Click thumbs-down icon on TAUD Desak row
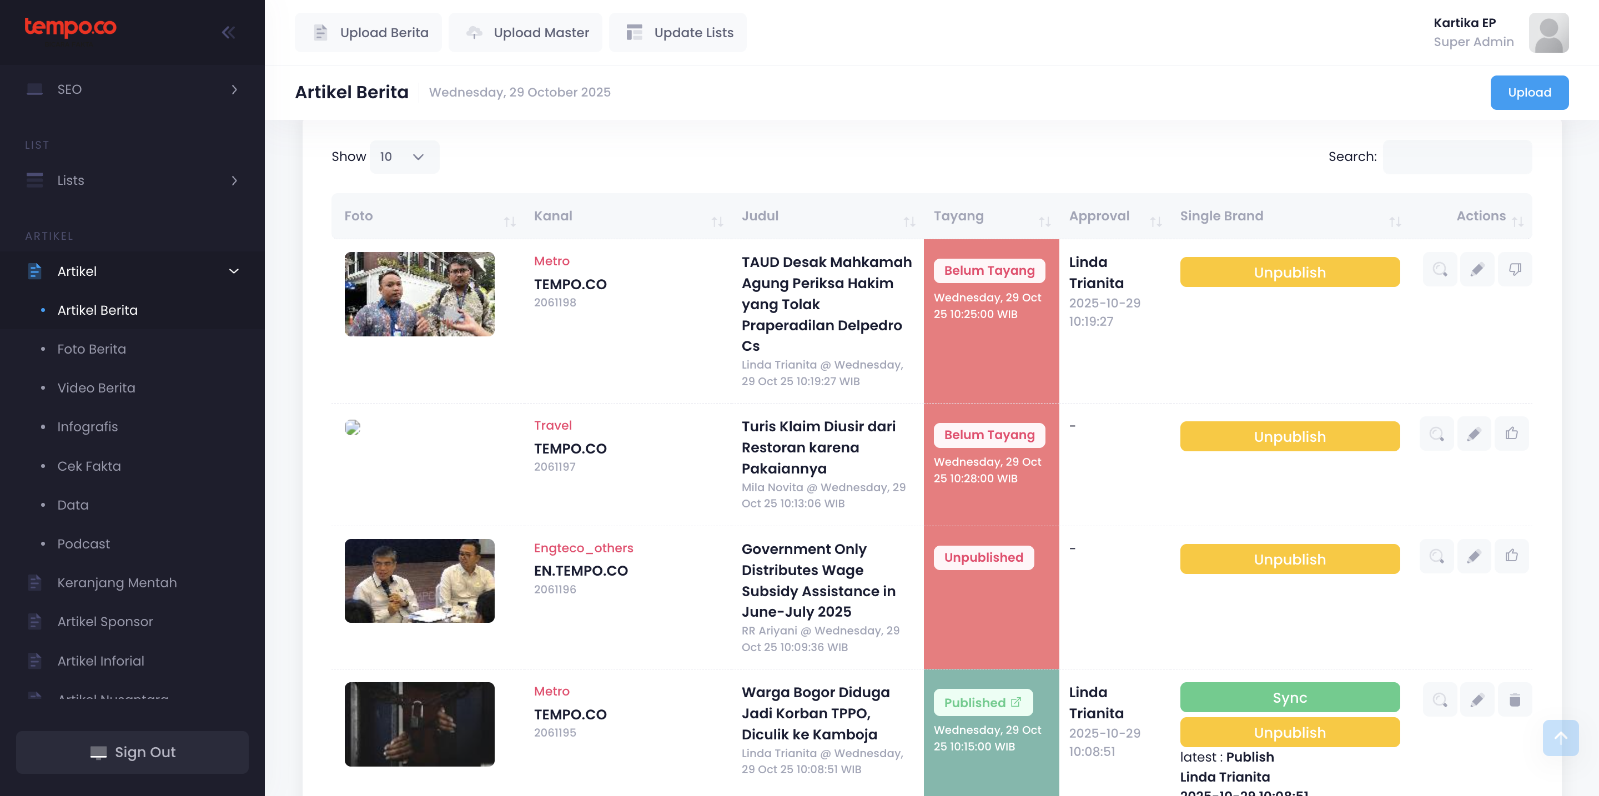Screen dimensions: 1599x796 pos(1515,269)
